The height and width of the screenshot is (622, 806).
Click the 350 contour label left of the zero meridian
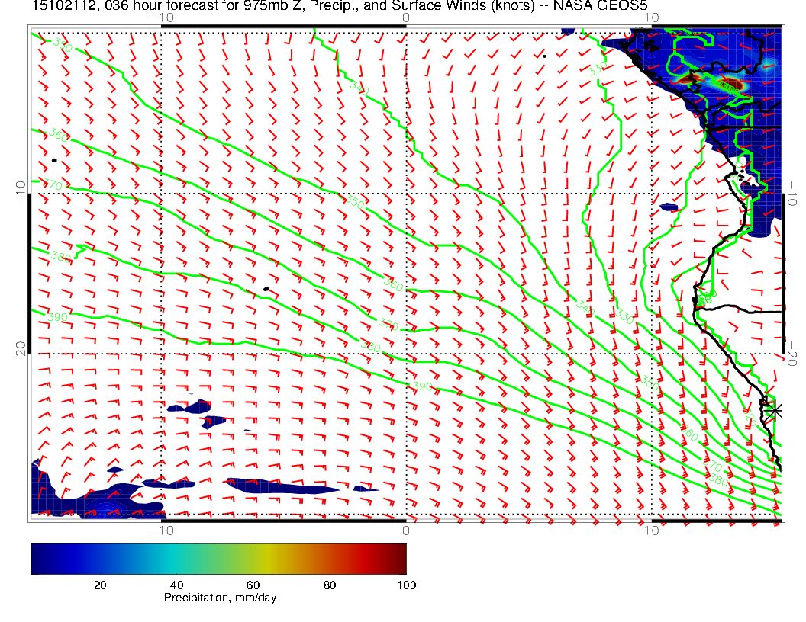click(355, 203)
